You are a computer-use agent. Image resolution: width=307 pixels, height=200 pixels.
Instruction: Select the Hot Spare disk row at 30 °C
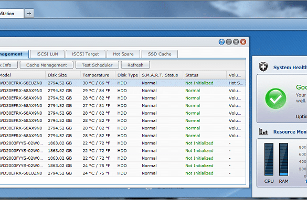(x=123, y=83)
